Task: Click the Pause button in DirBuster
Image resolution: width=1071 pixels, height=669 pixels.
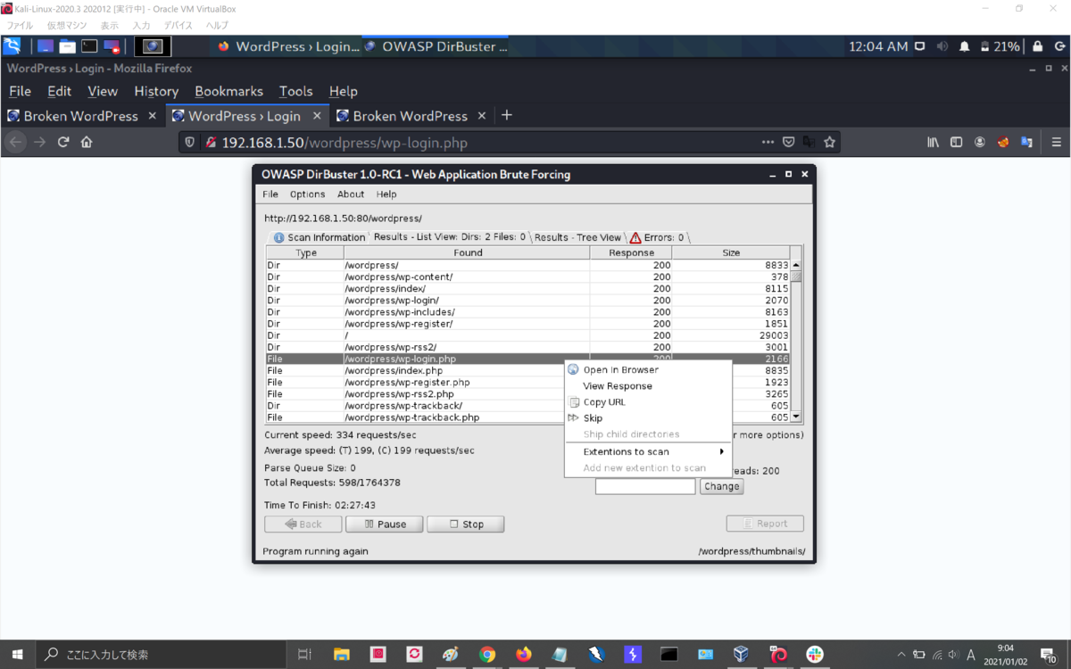Action: (384, 524)
